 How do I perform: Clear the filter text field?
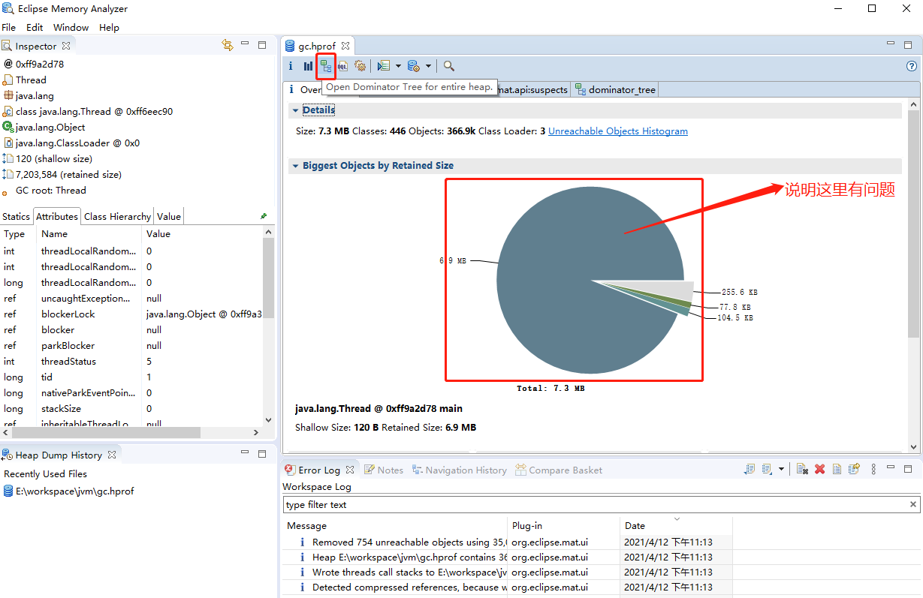(913, 505)
